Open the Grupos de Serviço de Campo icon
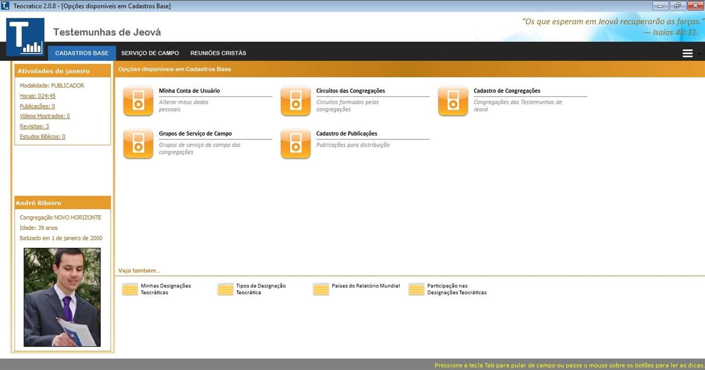The height and width of the screenshot is (370, 705). (138, 144)
